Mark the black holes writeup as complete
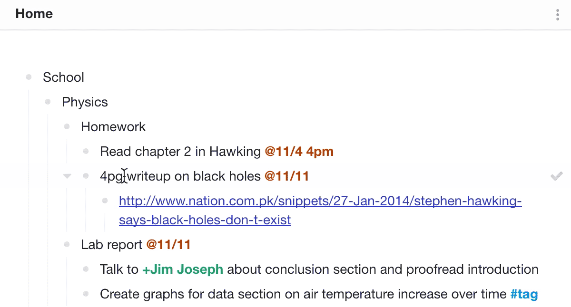The width and height of the screenshot is (571, 307). 556,176
